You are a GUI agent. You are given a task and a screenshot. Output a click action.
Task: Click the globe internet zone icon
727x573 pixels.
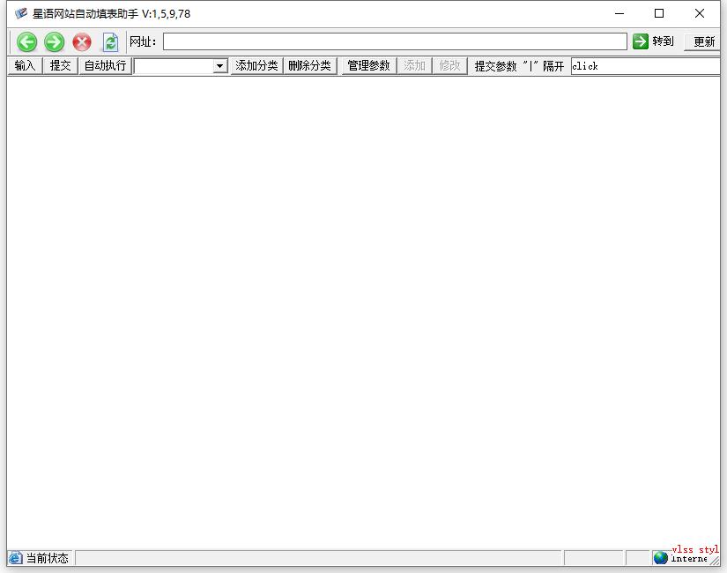point(661,558)
